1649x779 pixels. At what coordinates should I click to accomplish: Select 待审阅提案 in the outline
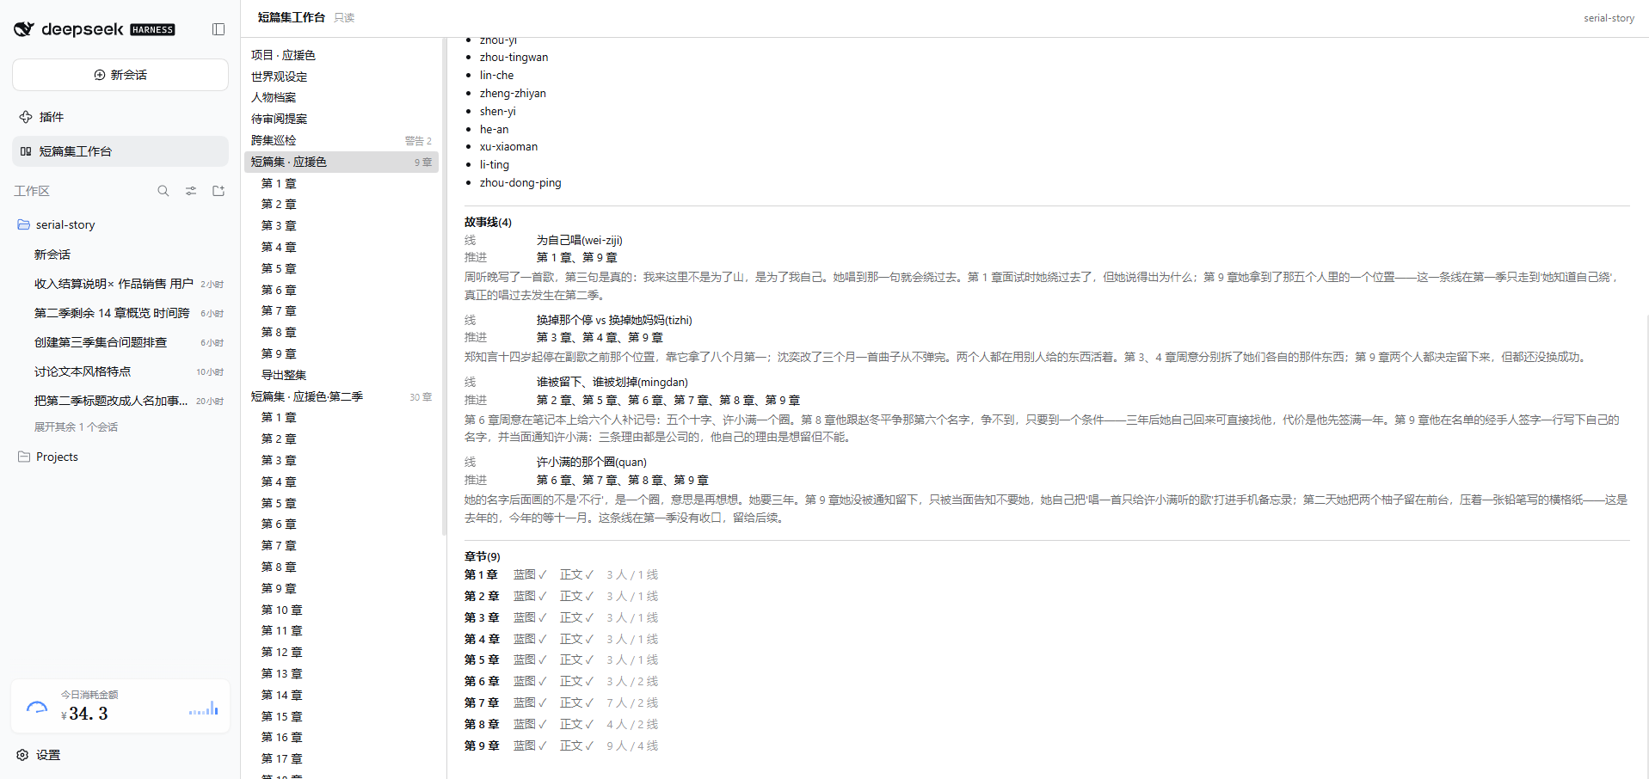tap(341, 119)
